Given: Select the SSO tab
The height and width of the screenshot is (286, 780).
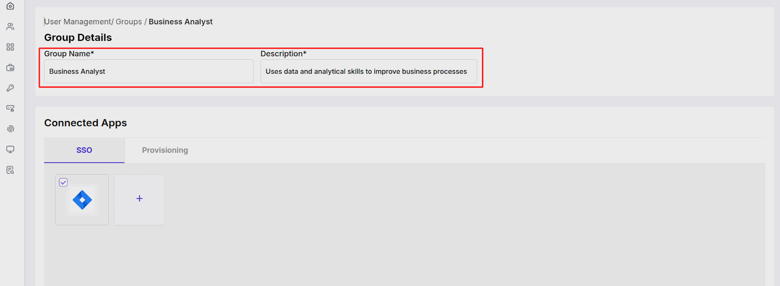Looking at the screenshot, I should (84, 150).
